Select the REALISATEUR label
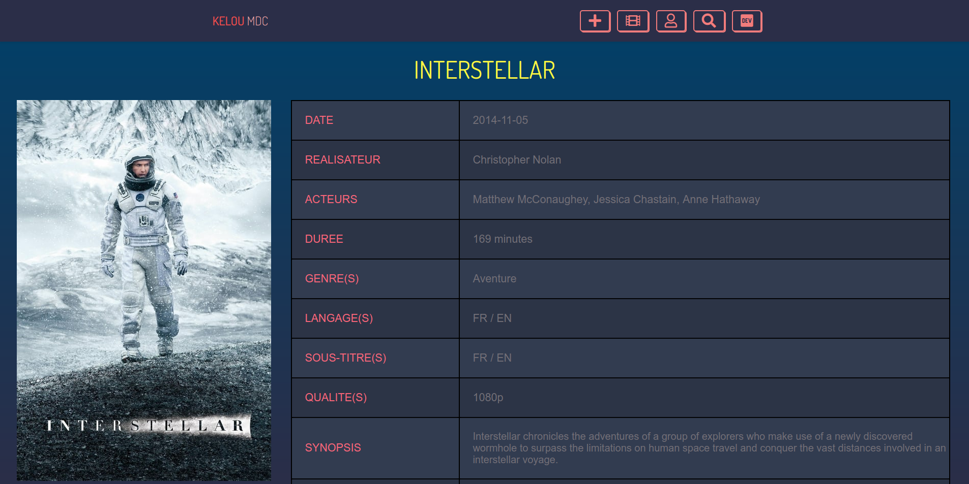Viewport: 969px width, 484px height. pos(343,160)
